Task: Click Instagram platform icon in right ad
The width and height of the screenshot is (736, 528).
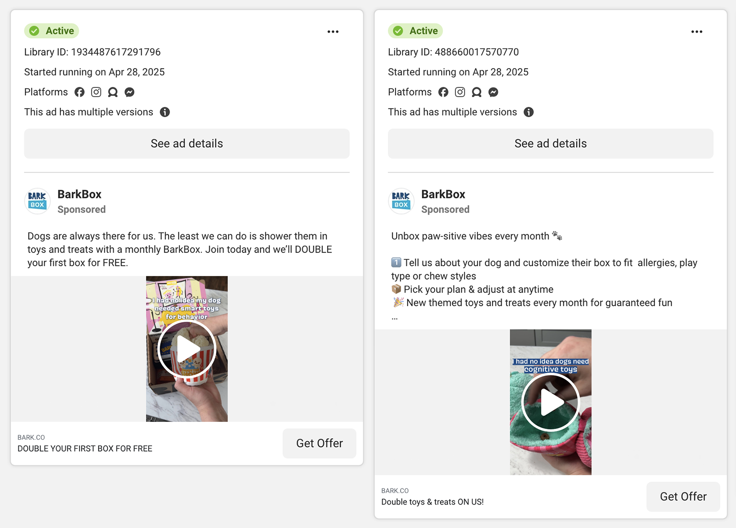Action: [460, 92]
